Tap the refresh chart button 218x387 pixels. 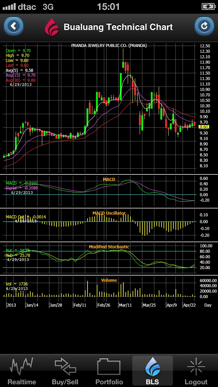pyautogui.click(x=204, y=26)
